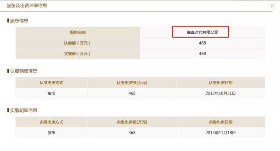Viewport: 280px width, 151px height.
Task: Click the 股东信息 section heading
Action: click(19, 20)
